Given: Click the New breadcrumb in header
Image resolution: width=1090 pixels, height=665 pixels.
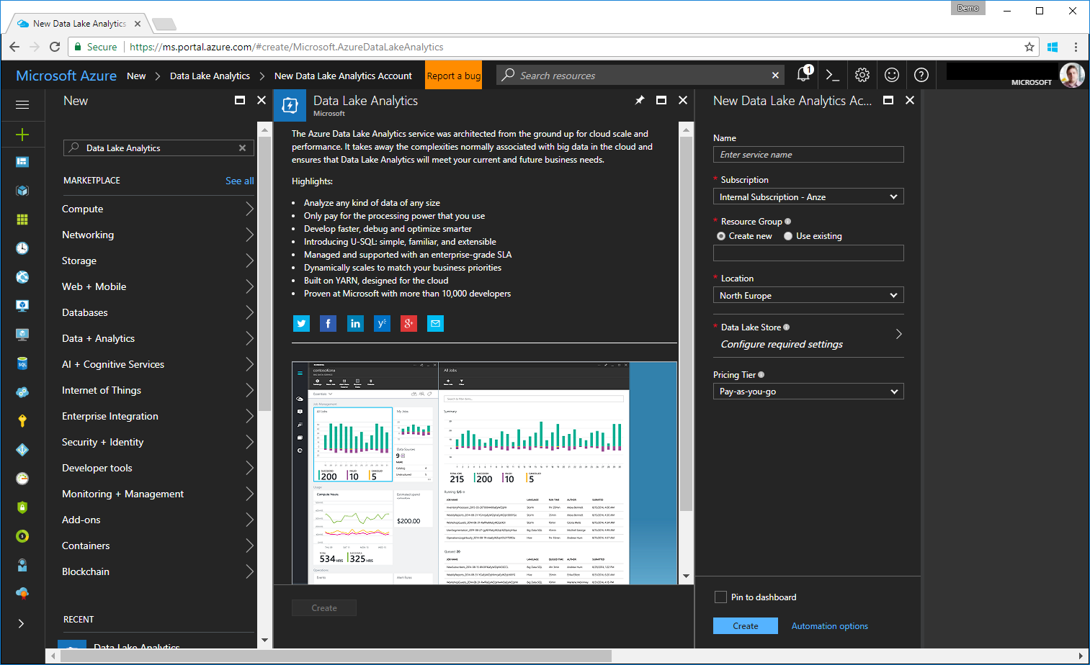Looking at the screenshot, I should point(136,76).
